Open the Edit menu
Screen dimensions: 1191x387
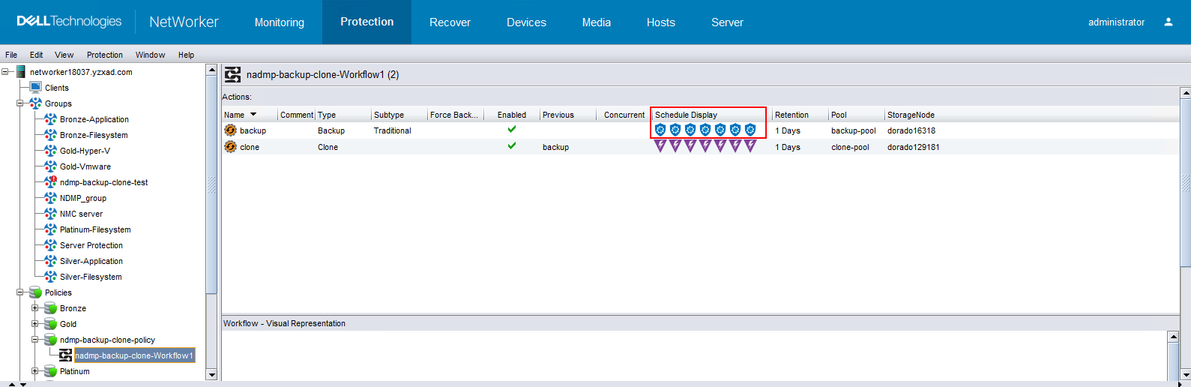coord(36,55)
